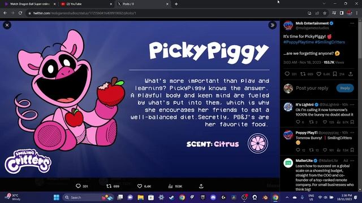
Task: View analytics showing 153K under image
Action: pos(170,186)
